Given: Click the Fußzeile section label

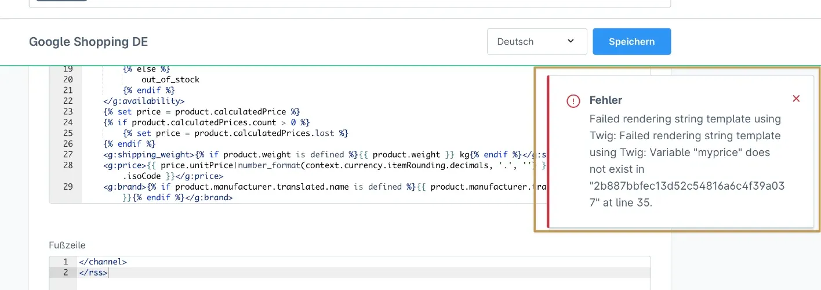Looking at the screenshot, I should click(67, 245).
